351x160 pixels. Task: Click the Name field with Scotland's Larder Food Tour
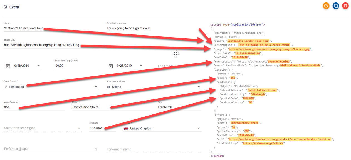[51, 28]
